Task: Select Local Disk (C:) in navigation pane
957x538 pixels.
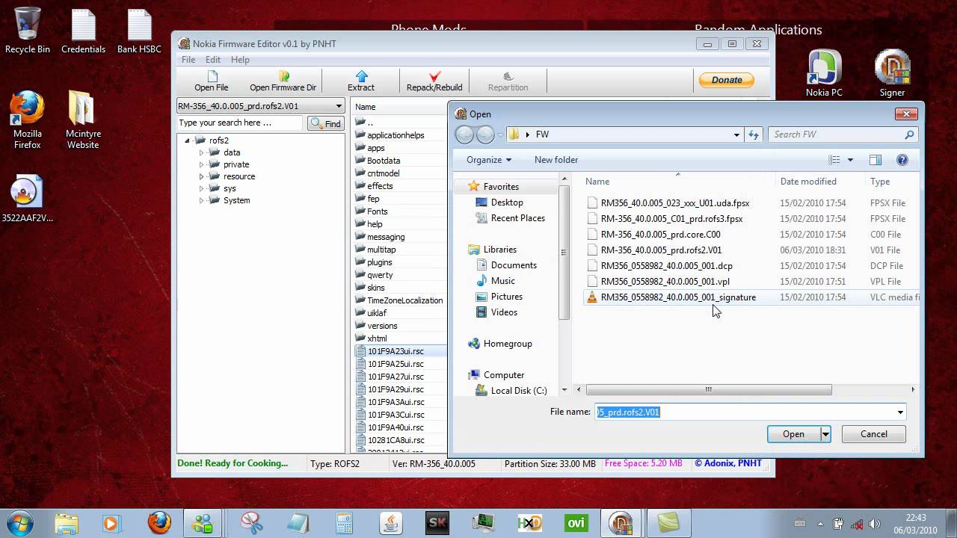Action: click(x=511, y=391)
